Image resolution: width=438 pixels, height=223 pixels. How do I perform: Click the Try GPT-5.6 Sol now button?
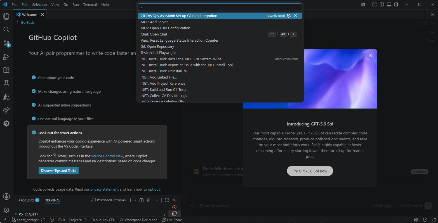[310, 171]
